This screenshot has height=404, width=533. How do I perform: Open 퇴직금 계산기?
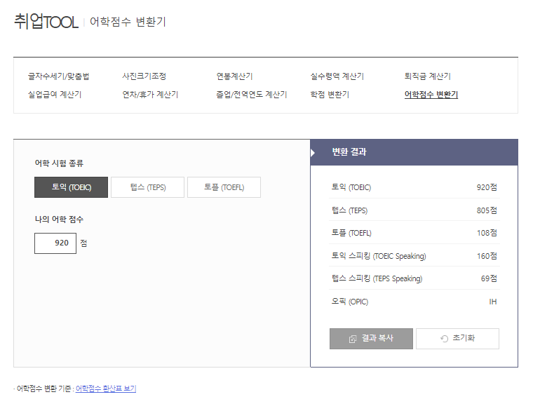coord(428,76)
